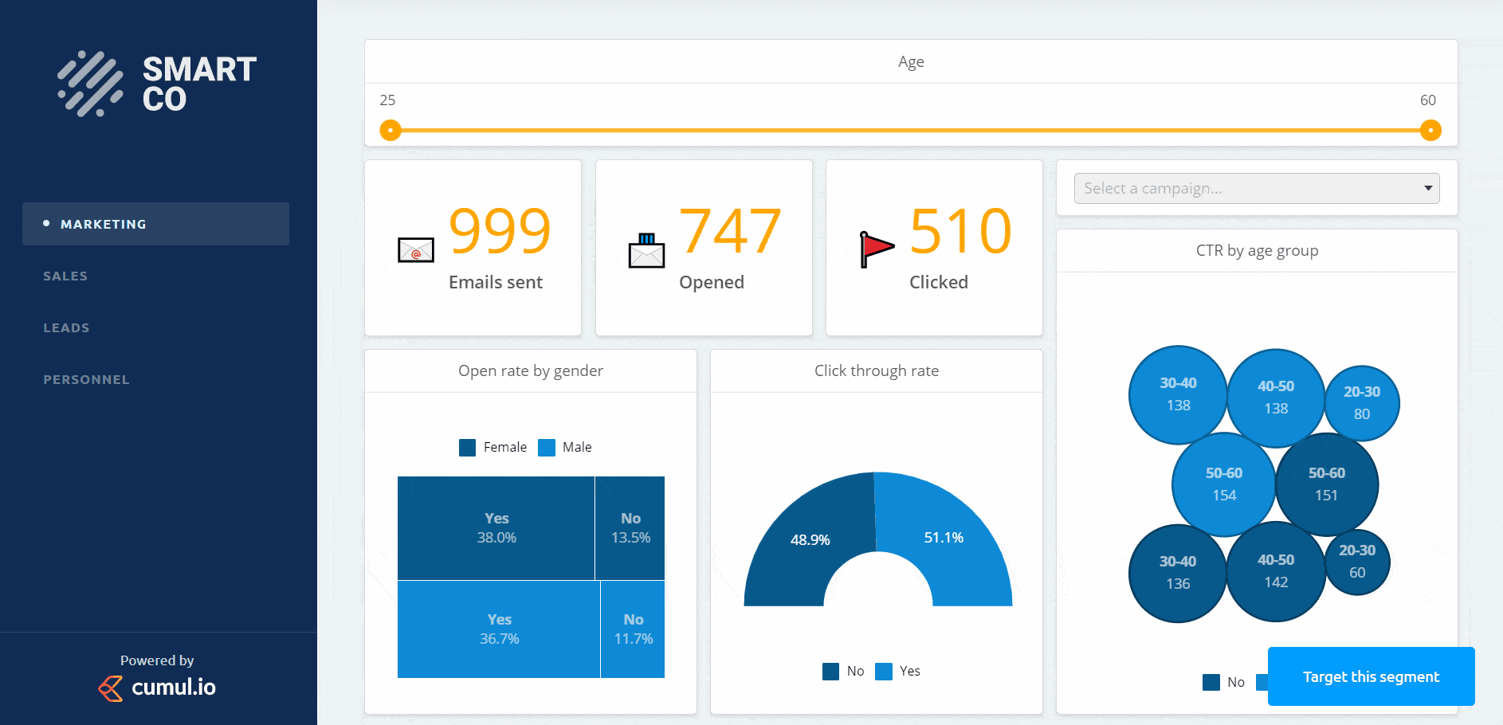
Task: Click the Male legend square in Open rate chart
Action: (x=547, y=447)
